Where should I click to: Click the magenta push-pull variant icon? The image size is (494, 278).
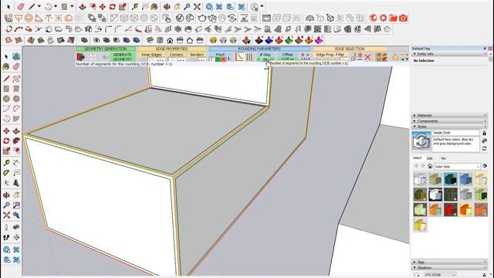coord(319,40)
